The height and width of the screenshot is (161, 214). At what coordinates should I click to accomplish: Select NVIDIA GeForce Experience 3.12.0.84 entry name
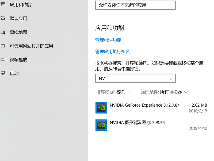tap(145, 105)
